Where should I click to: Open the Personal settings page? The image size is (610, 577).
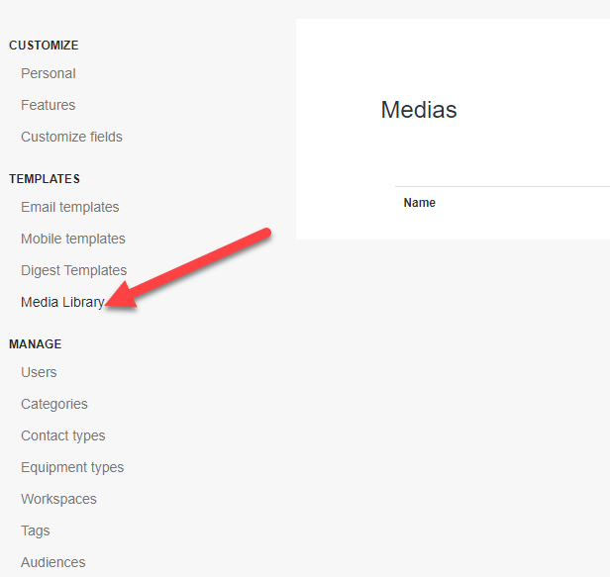tap(49, 73)
